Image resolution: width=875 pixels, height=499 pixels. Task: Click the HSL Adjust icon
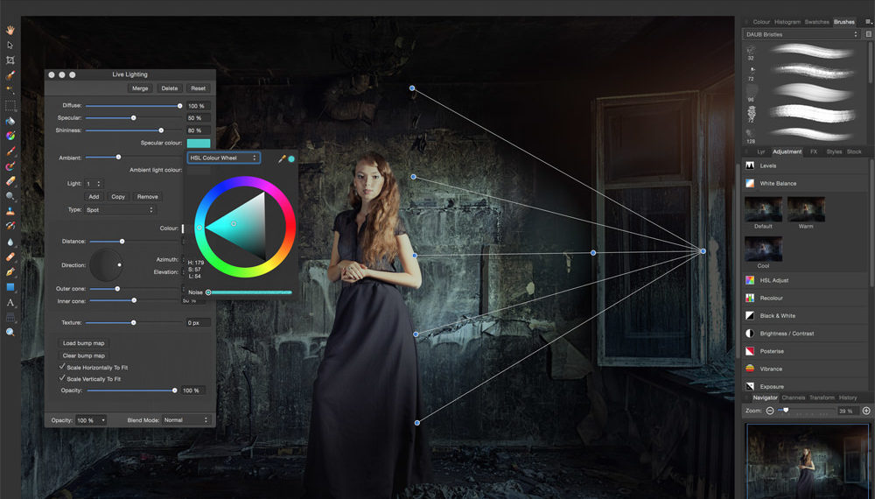[x=750, y=280]
